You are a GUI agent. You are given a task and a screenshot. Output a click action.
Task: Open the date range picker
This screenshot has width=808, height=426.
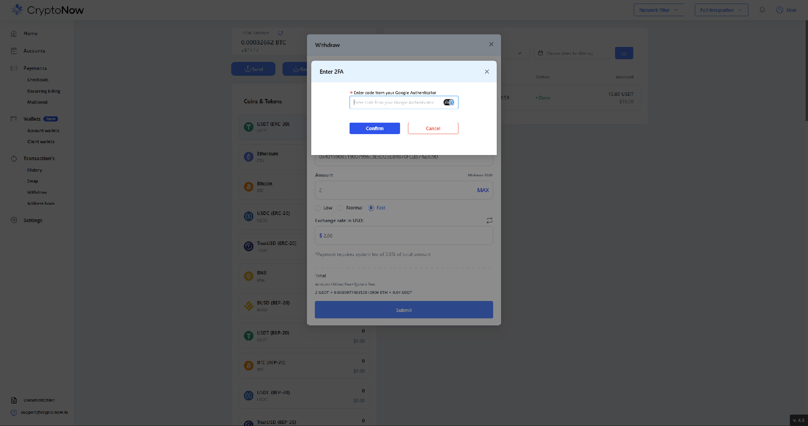point(572,53)
